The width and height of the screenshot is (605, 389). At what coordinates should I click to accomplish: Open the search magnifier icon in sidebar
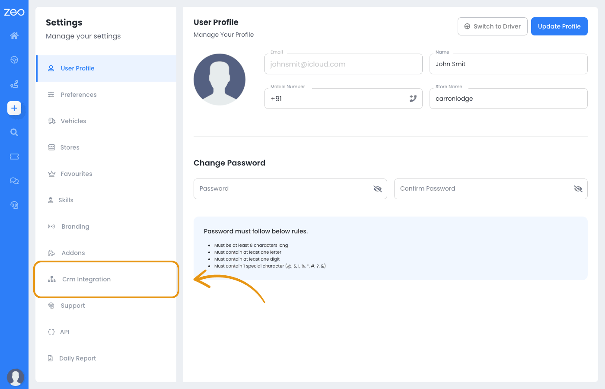[x=14, y=132]
